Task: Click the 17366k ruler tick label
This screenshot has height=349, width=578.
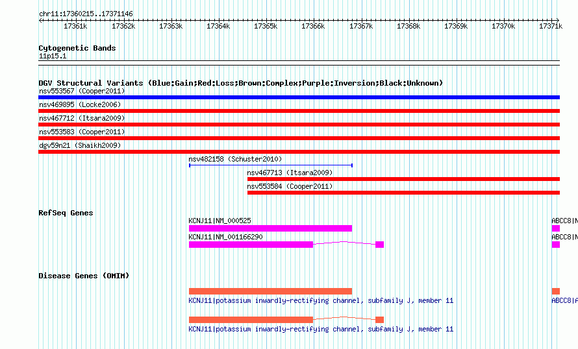Action: click(x=313, y=26)
